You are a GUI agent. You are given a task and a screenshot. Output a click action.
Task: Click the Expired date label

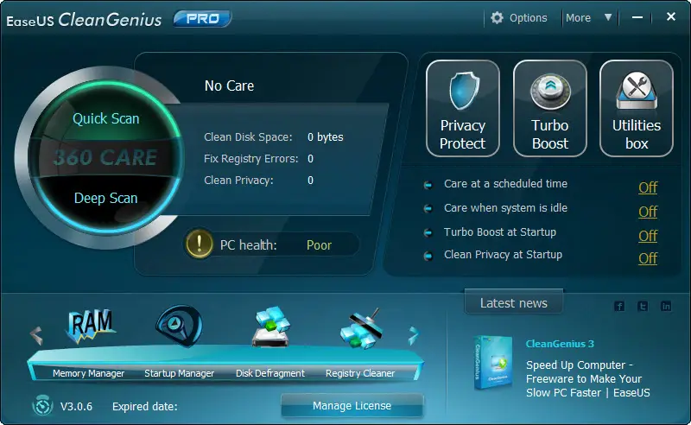tap(145, 407)
